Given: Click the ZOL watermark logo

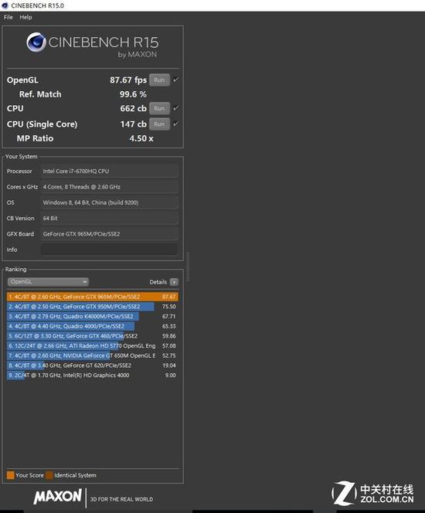Looking at the screenshot, I should click(373, 494).
